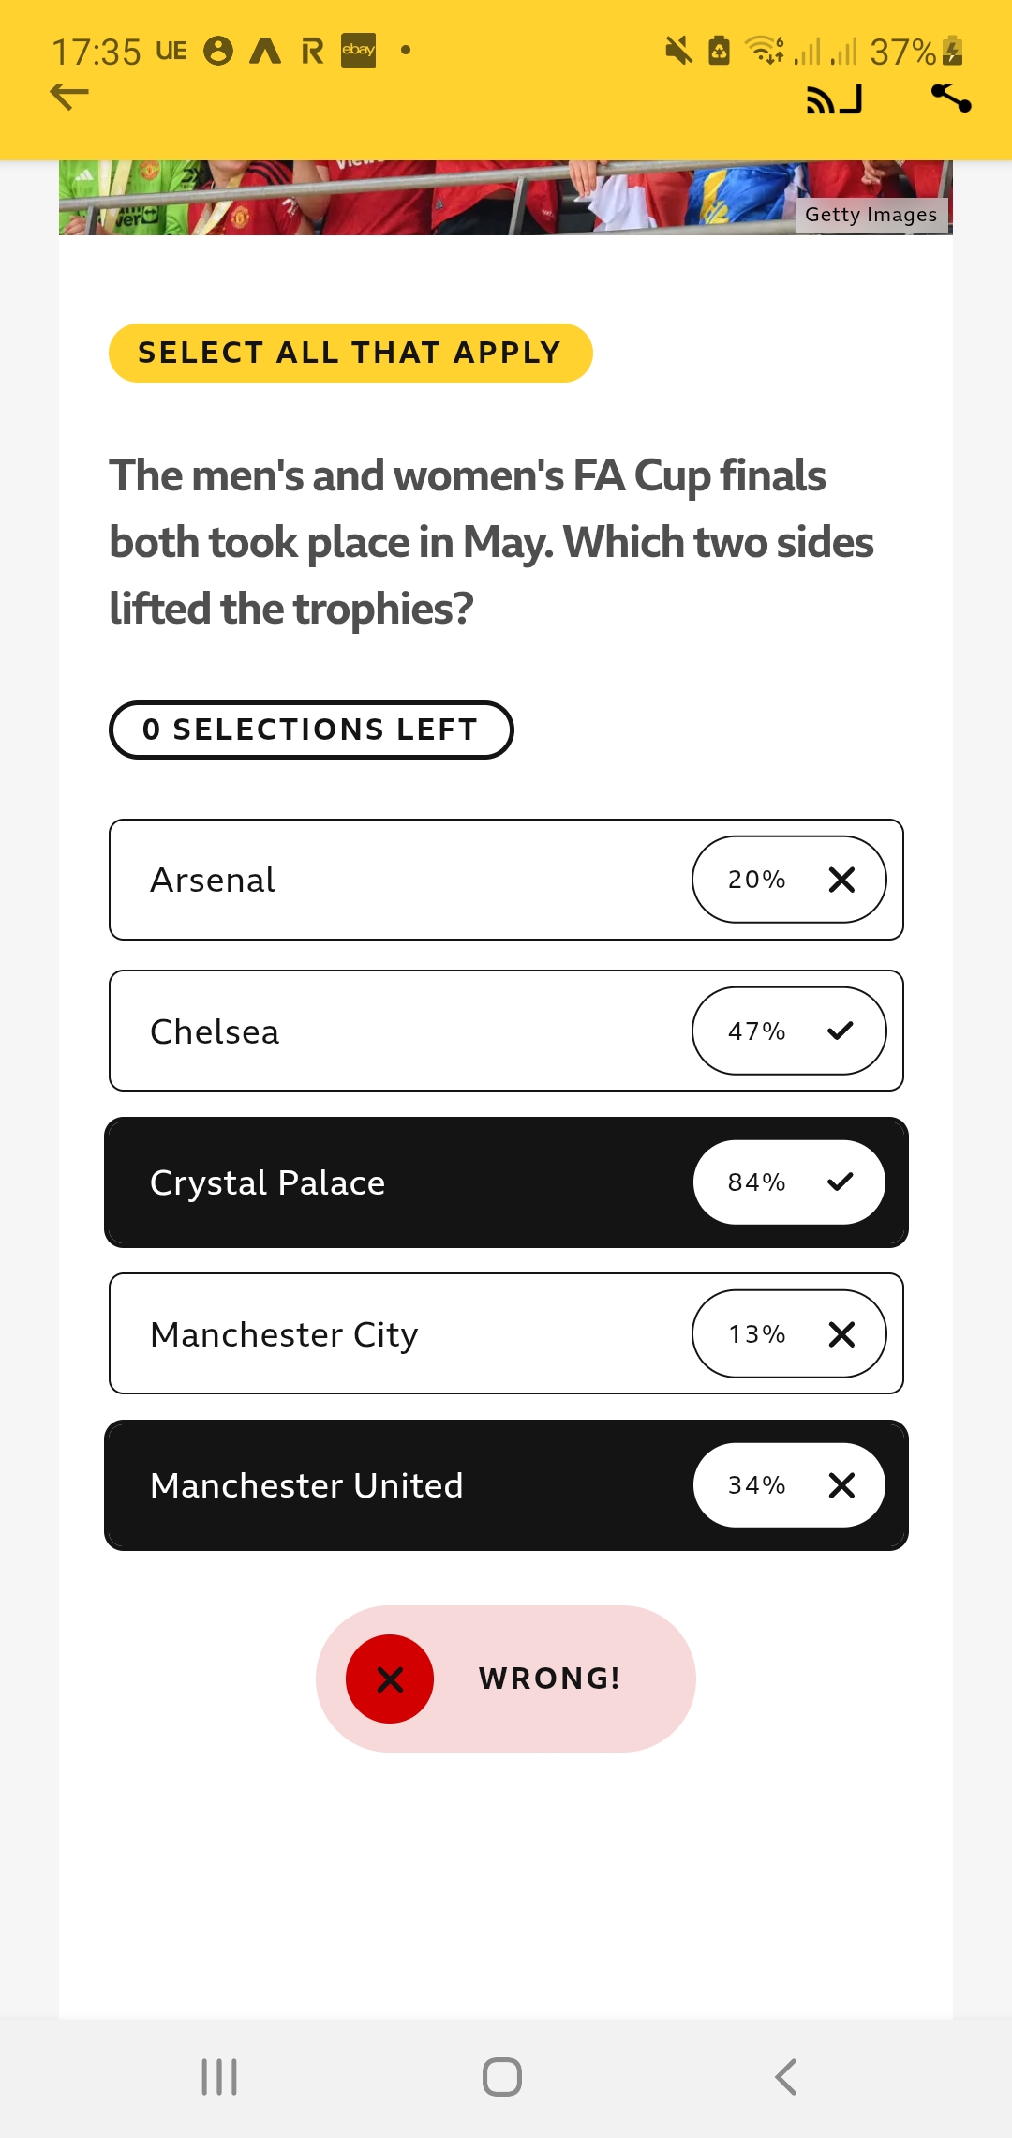The height and width of the screenshot is (2138, 1012).
Task: Tap the 0 Selections Left indicator
Action: point(311,730)
